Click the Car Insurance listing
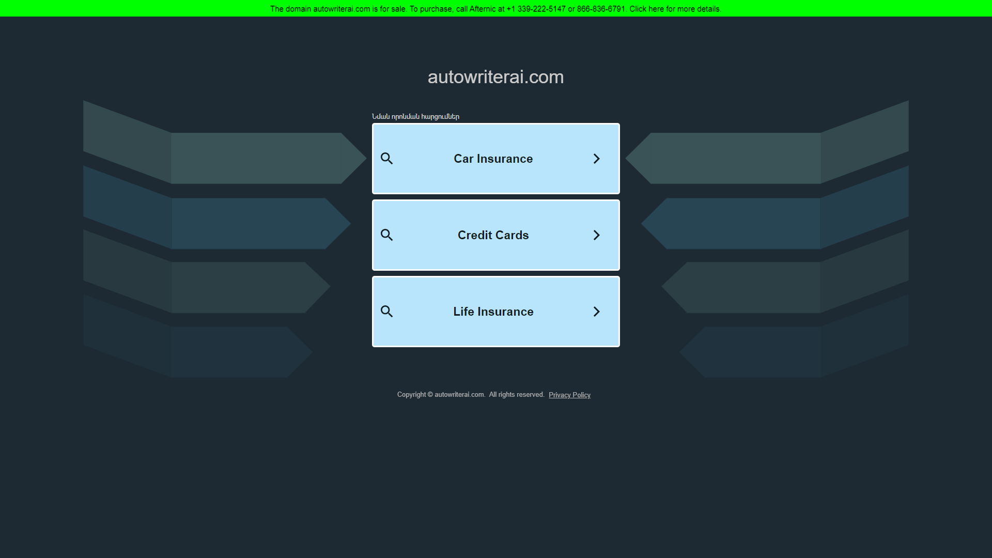 (496, 159)
